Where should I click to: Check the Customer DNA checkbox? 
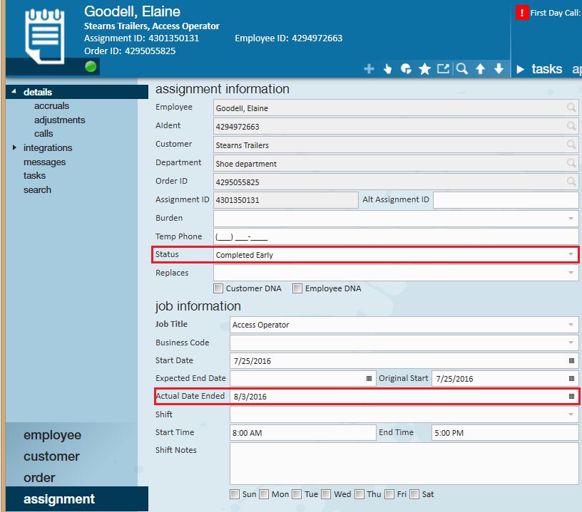click(218, 288)
